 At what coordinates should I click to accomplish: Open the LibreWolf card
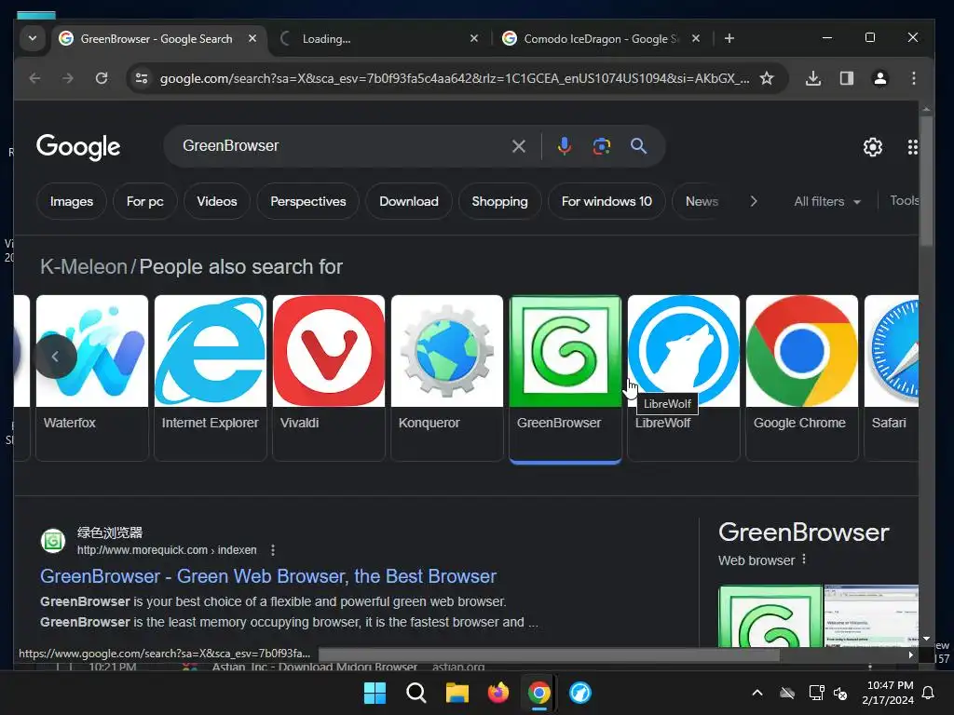[684, 378]
